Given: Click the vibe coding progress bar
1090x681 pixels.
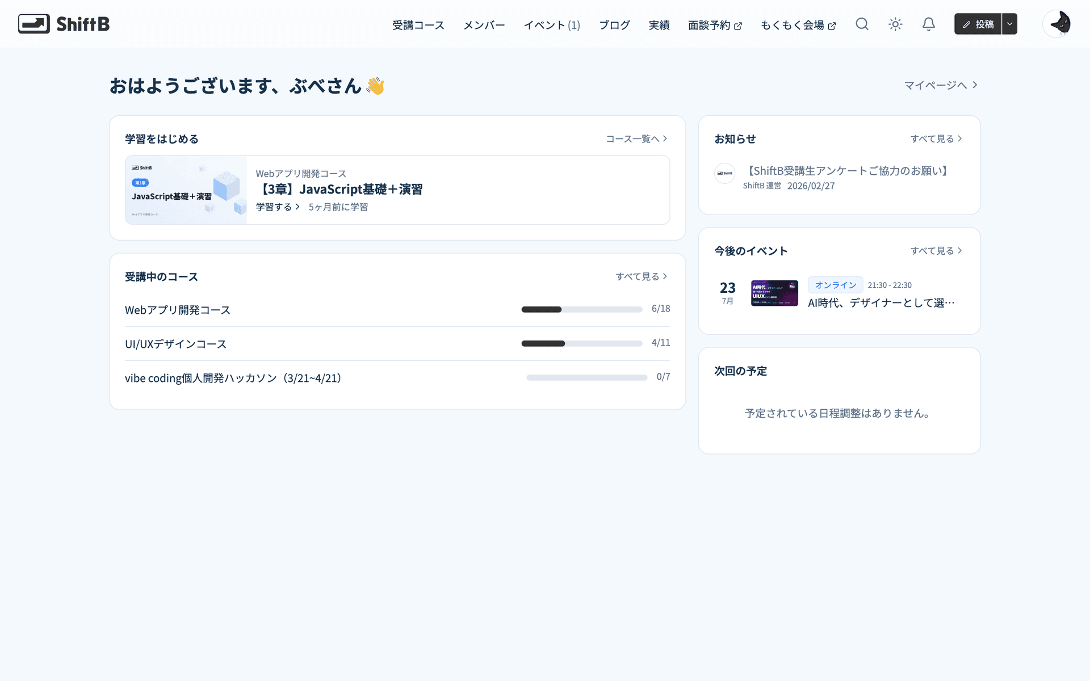Looking at the screenshot, I should click(x=586, y=377).
